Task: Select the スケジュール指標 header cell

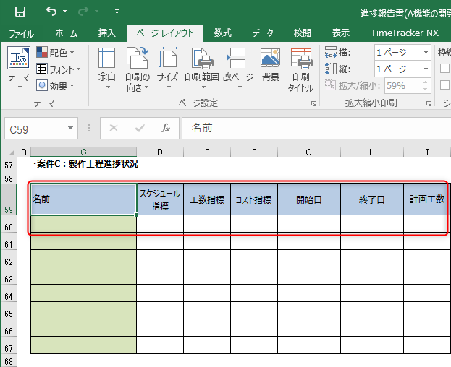Action: [x=159, y=199]
